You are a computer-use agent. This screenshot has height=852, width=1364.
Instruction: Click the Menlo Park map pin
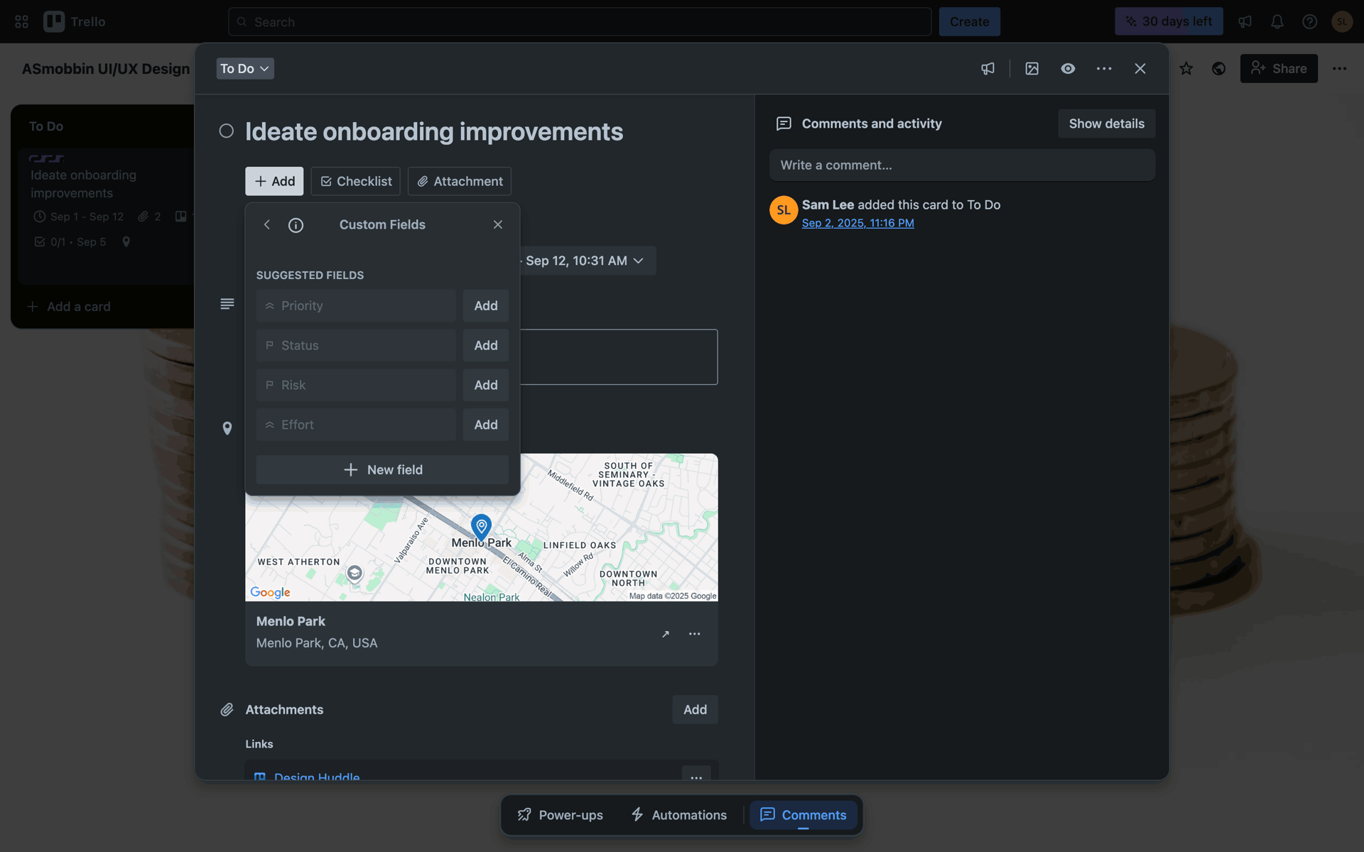481,527
